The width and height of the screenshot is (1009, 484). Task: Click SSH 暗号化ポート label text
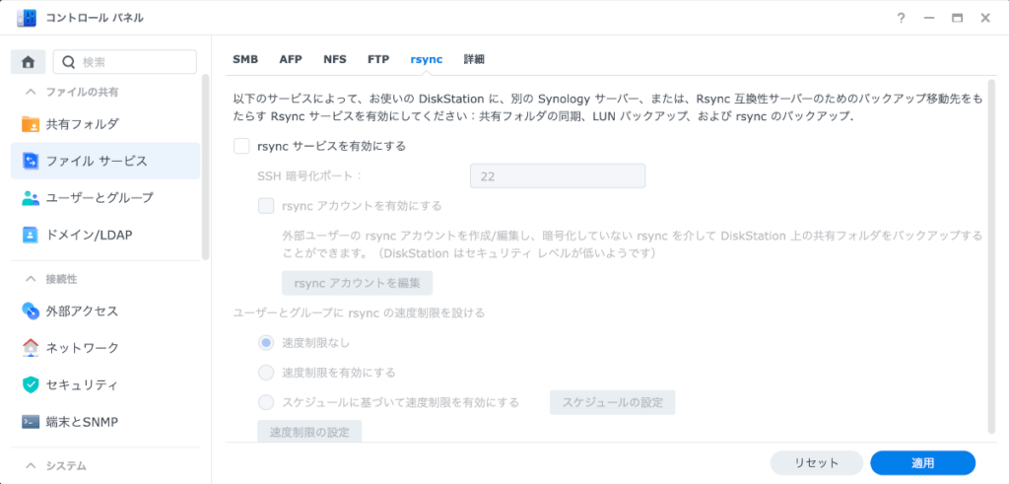click(310, 175)
